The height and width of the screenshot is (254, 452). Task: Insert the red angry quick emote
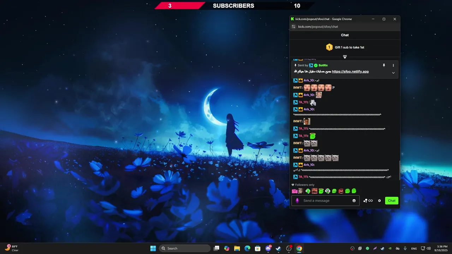click(341, 191)
